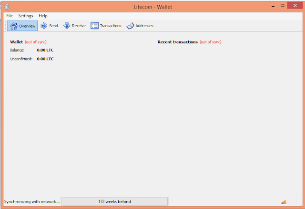Click the '172 weeks behind' progress bar

114,201
